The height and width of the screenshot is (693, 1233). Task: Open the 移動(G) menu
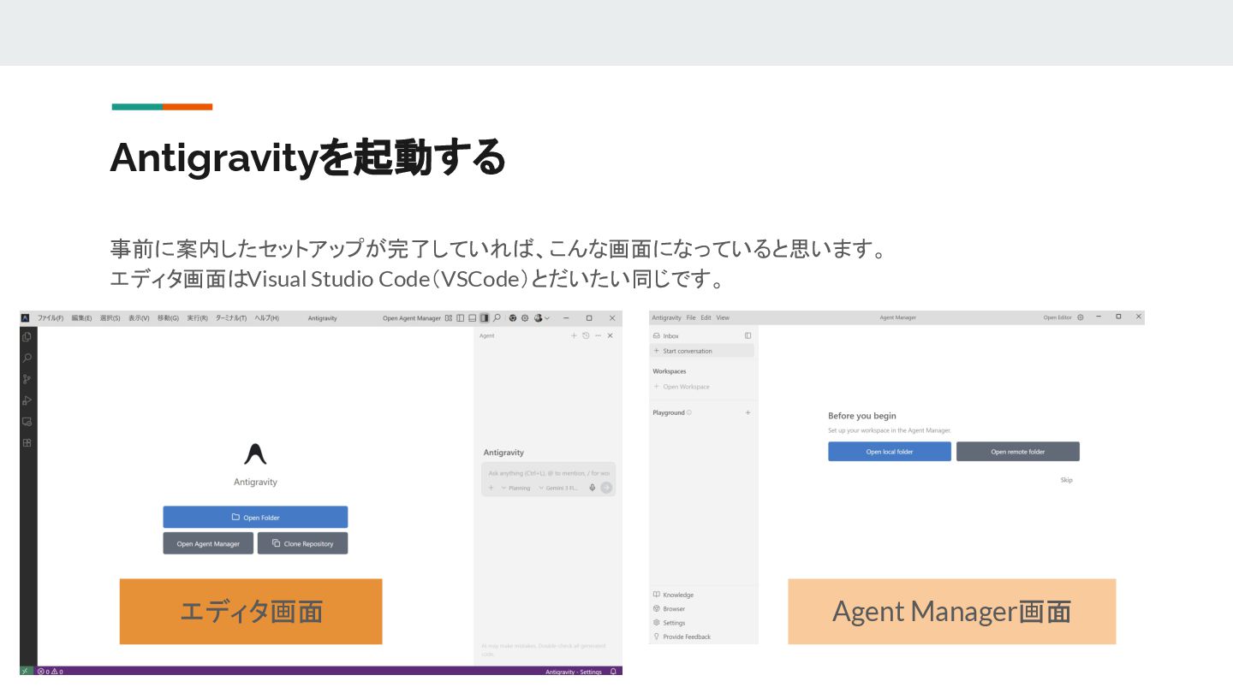point(168,317)
